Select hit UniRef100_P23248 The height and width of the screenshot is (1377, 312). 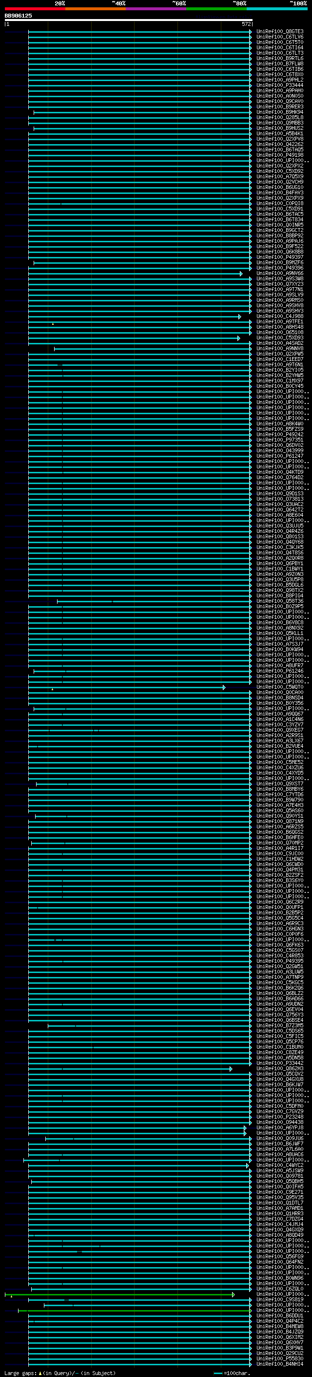click(280, 1117)
